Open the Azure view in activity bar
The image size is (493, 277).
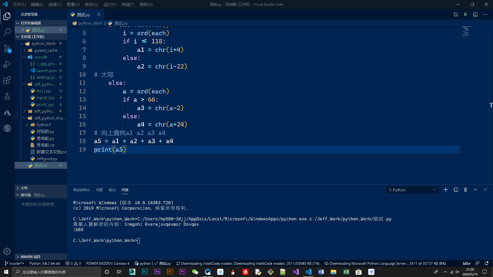tap(7, 113)
